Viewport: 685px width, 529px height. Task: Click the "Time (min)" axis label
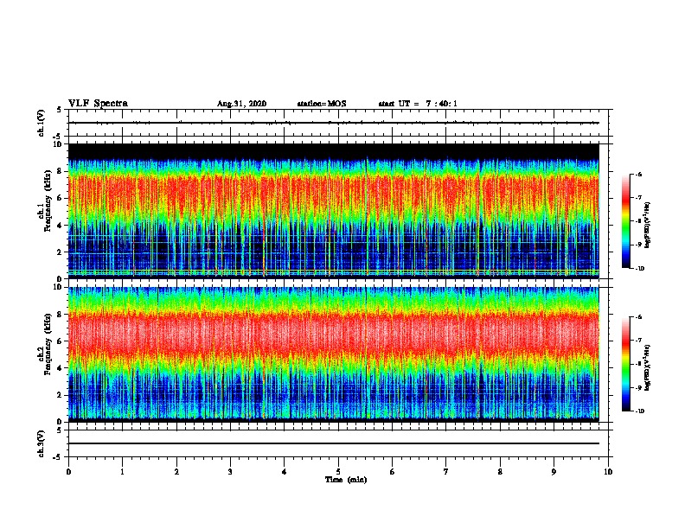(x=346, y=480)
